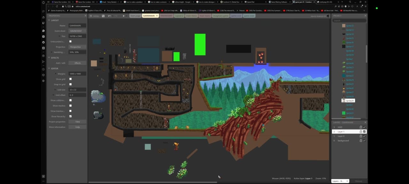
Task: Click the green Sprite31 icon in the project list
Action: pyautogui.click(x=344, y=113)
